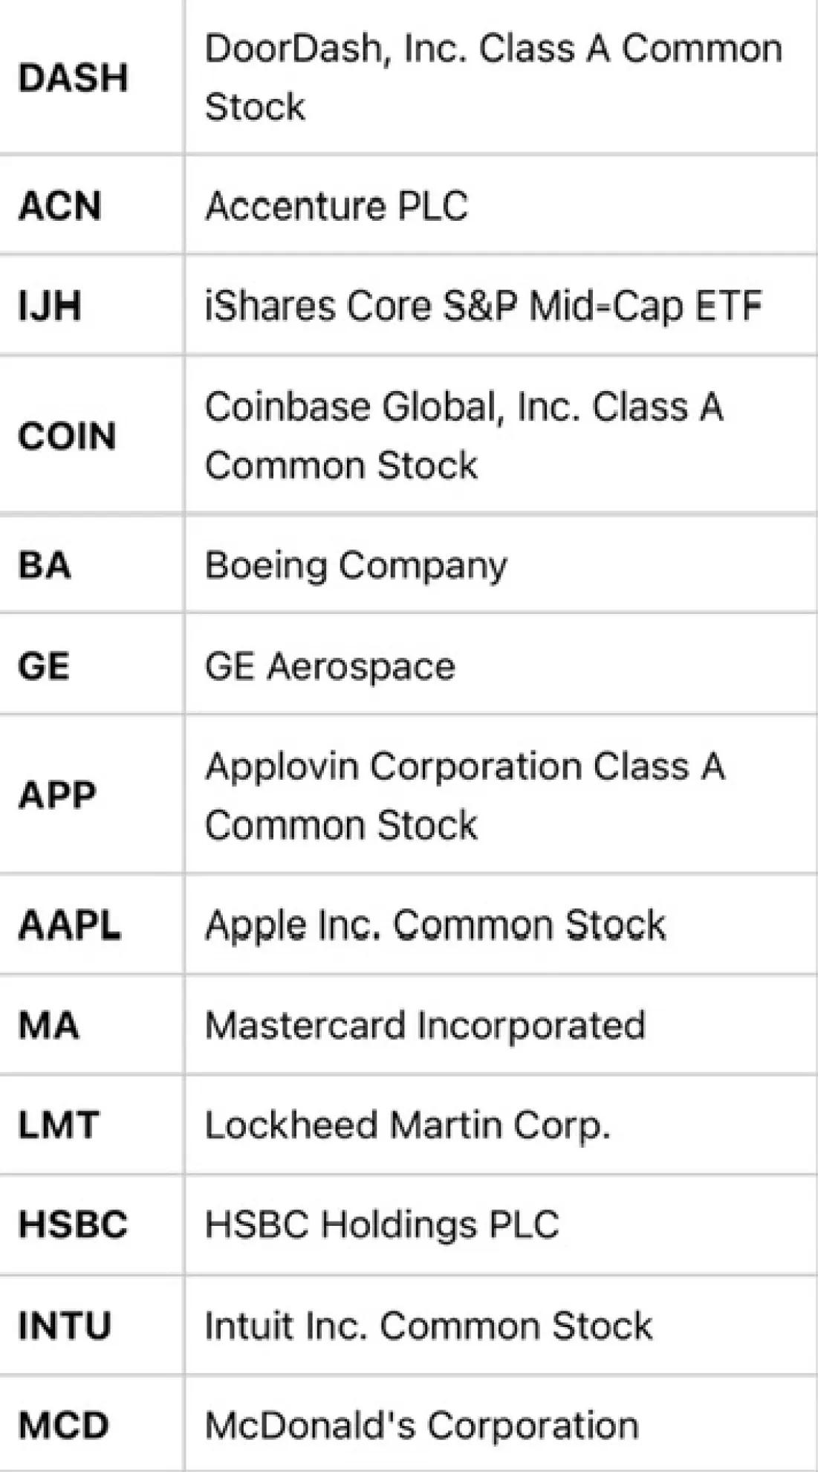Open iShares Core S&P Mid-Cap ETF
The width and height of the screenshot is (818, 1472).
tap(483, 306)
